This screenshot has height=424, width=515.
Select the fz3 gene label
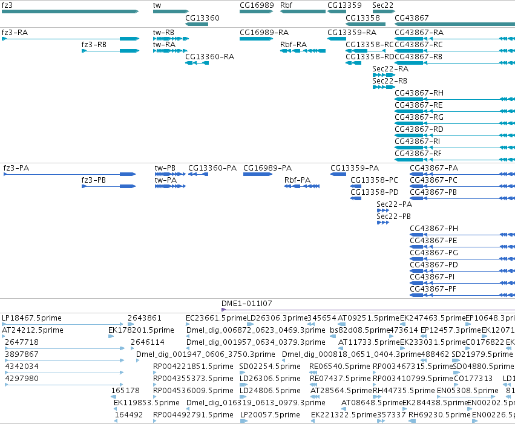[x=7, y=5]
